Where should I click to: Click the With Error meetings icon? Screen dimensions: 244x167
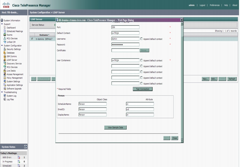pyautogui.click(x=19, y=157)
